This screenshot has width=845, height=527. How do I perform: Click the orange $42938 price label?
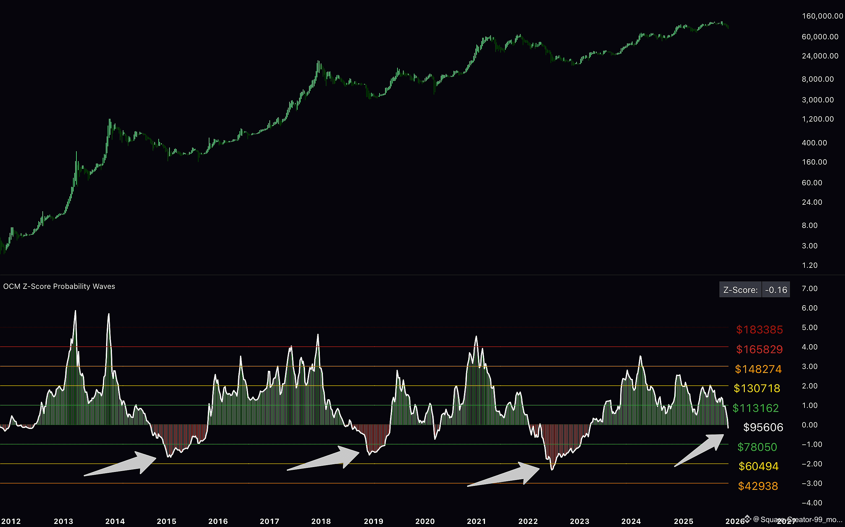(758, 486)
